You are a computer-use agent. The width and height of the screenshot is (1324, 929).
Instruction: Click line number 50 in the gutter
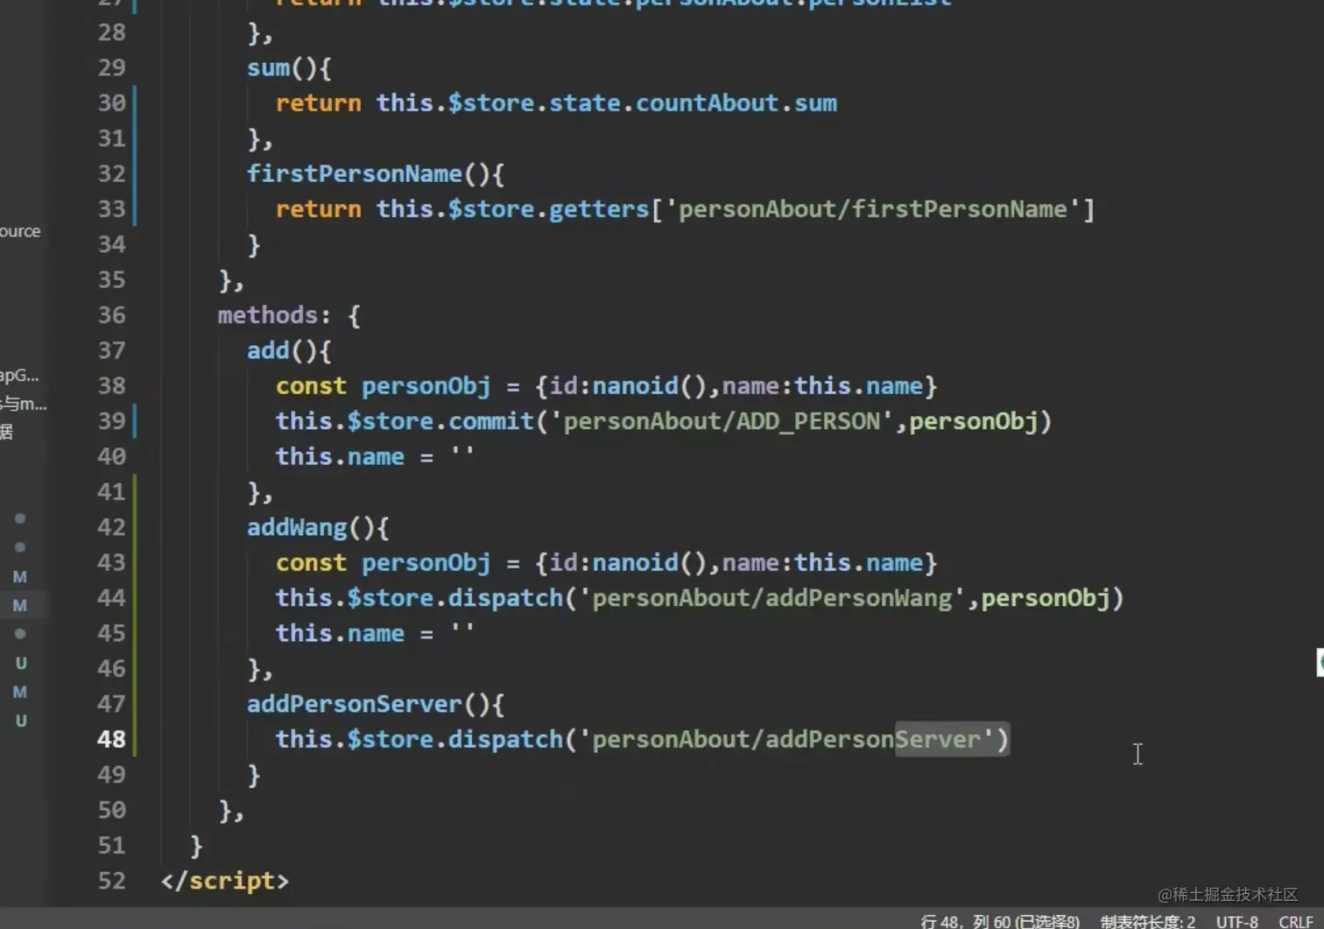point(111,810)
